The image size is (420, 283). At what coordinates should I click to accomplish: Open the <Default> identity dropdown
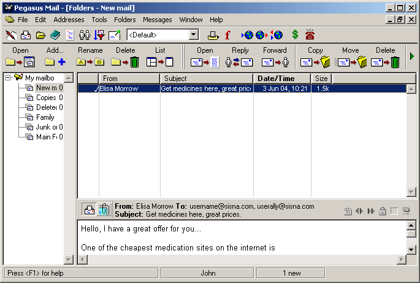194,35
